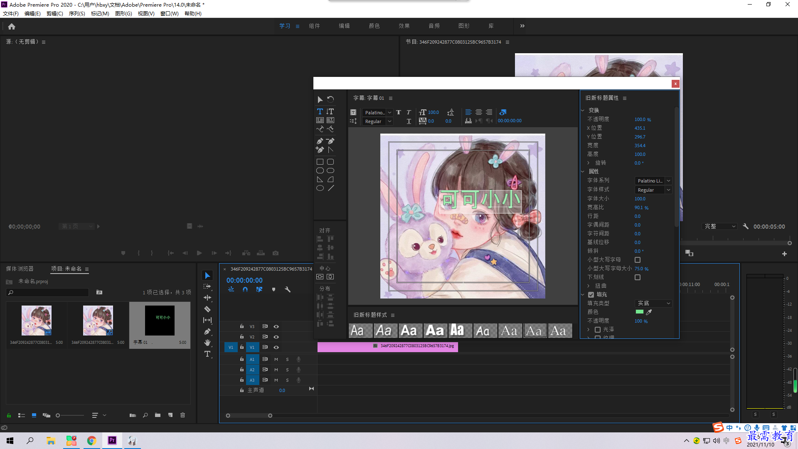Mute audio track A1

pyautogui.click(x=276, y=359)
